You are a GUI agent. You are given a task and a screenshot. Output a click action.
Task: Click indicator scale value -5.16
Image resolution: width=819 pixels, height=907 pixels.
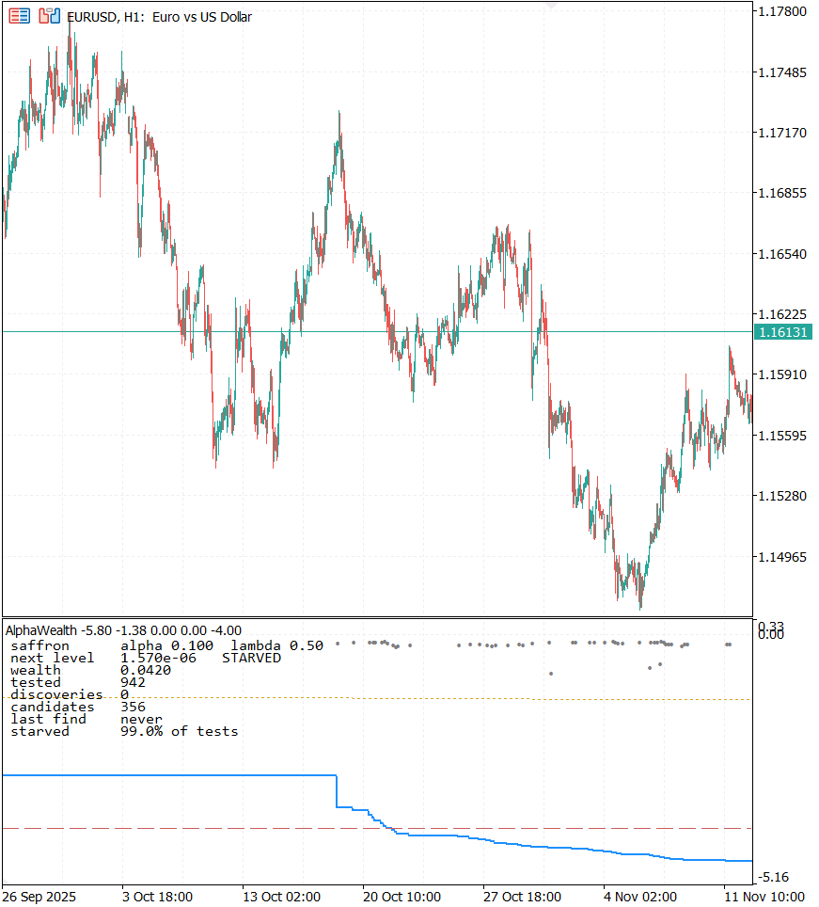(774, 877)
